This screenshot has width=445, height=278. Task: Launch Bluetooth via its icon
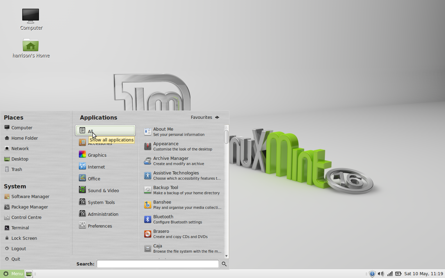(x=148, y=219)
